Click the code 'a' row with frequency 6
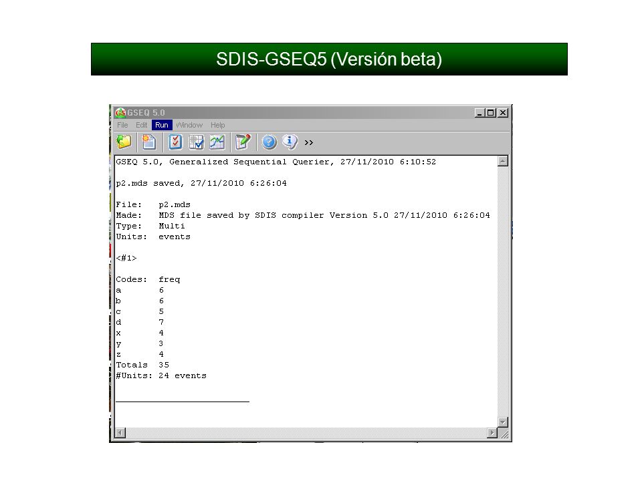Screen dimensions: 642x481 pos(140,290)
